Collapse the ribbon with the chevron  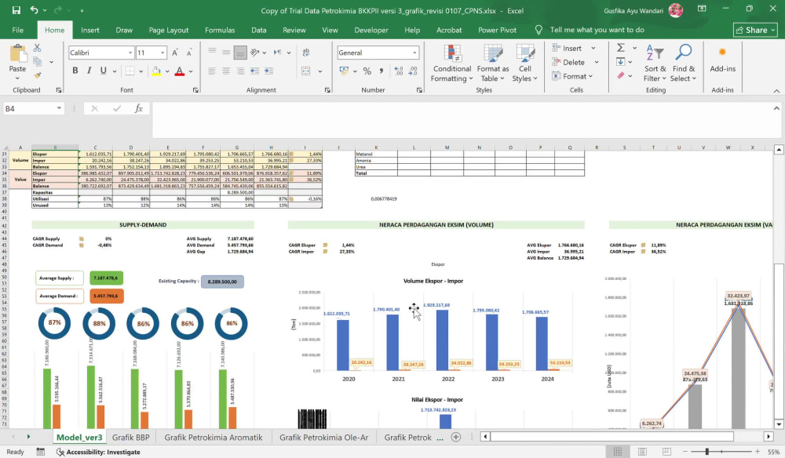[776, 90]
